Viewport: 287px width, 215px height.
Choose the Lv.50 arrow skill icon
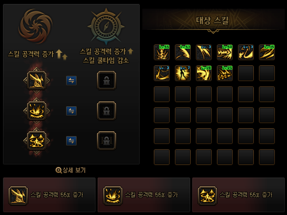225,52
